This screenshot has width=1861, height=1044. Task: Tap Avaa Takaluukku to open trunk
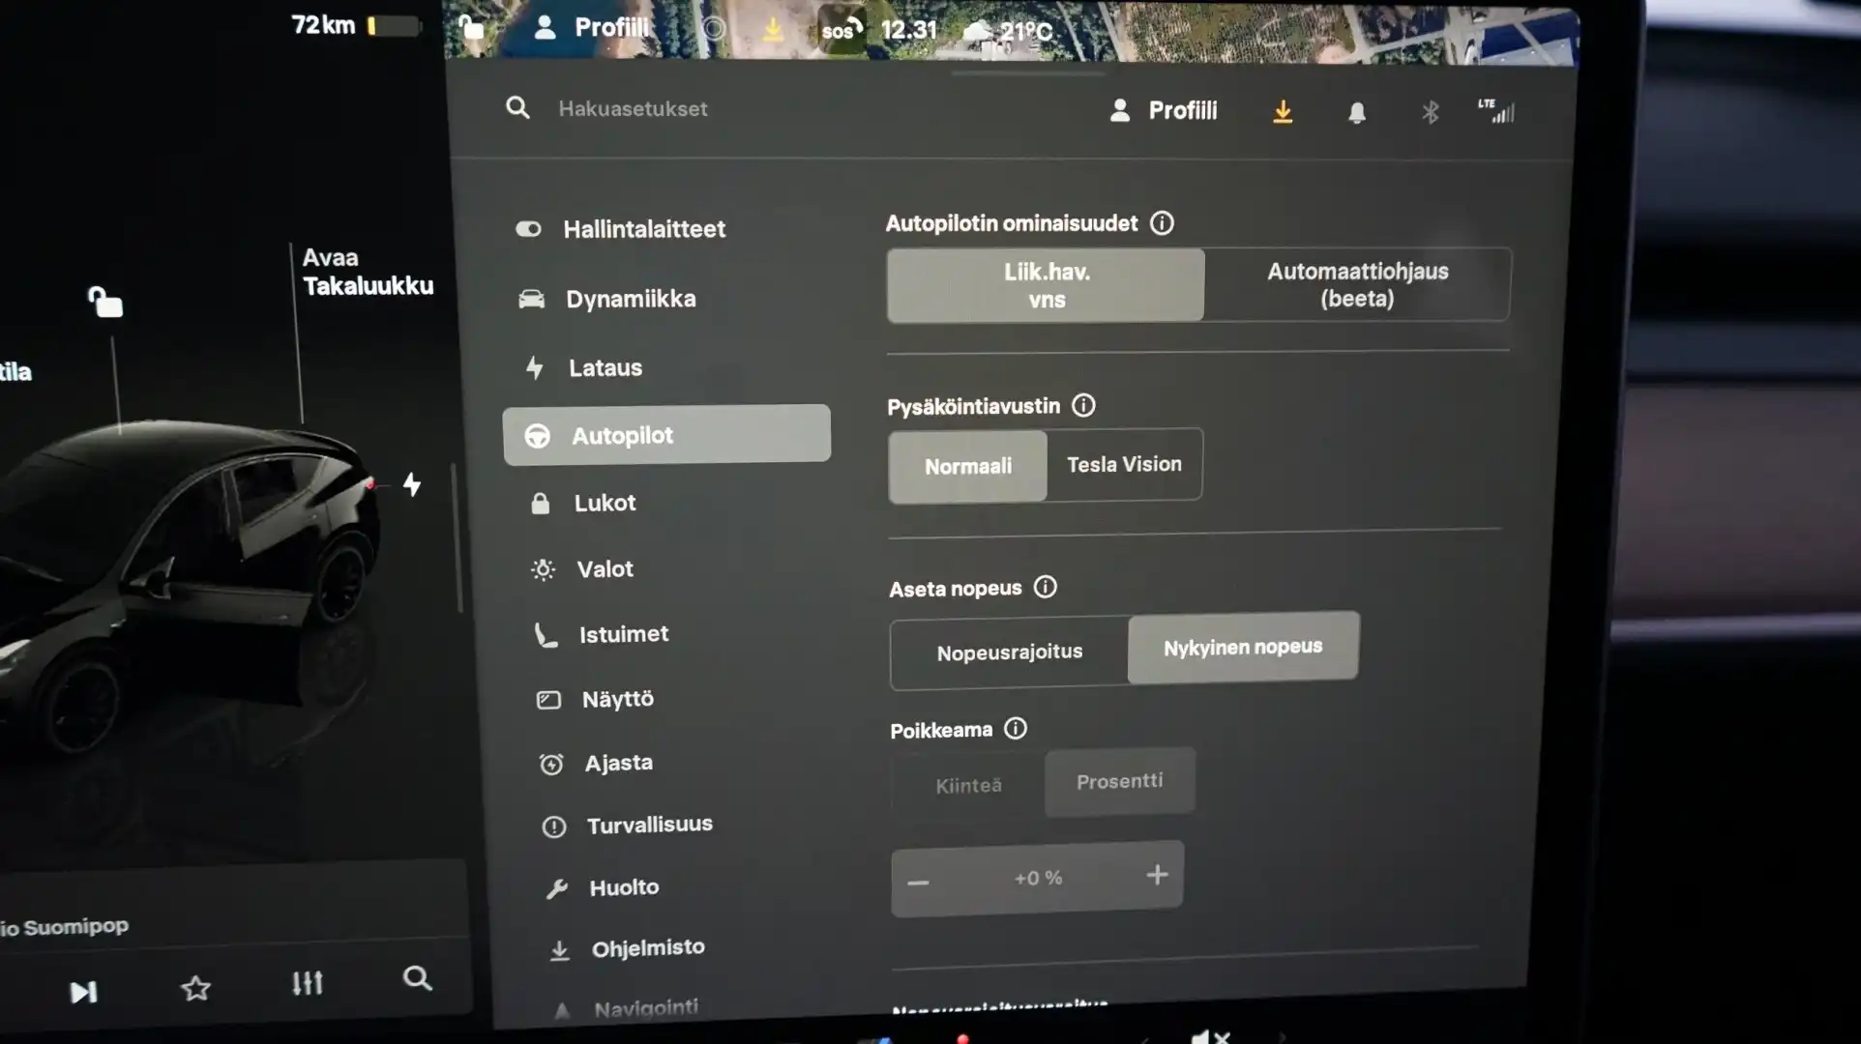pos(367,272)
